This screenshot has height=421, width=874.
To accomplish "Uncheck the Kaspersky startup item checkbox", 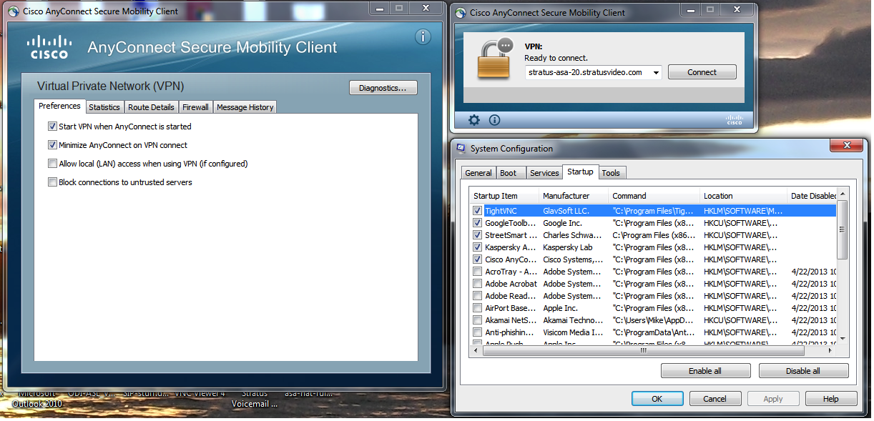I will tap(477, 247).
